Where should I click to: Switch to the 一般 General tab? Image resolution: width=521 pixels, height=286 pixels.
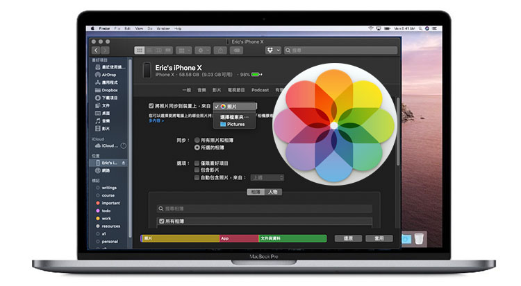(187, 90)
